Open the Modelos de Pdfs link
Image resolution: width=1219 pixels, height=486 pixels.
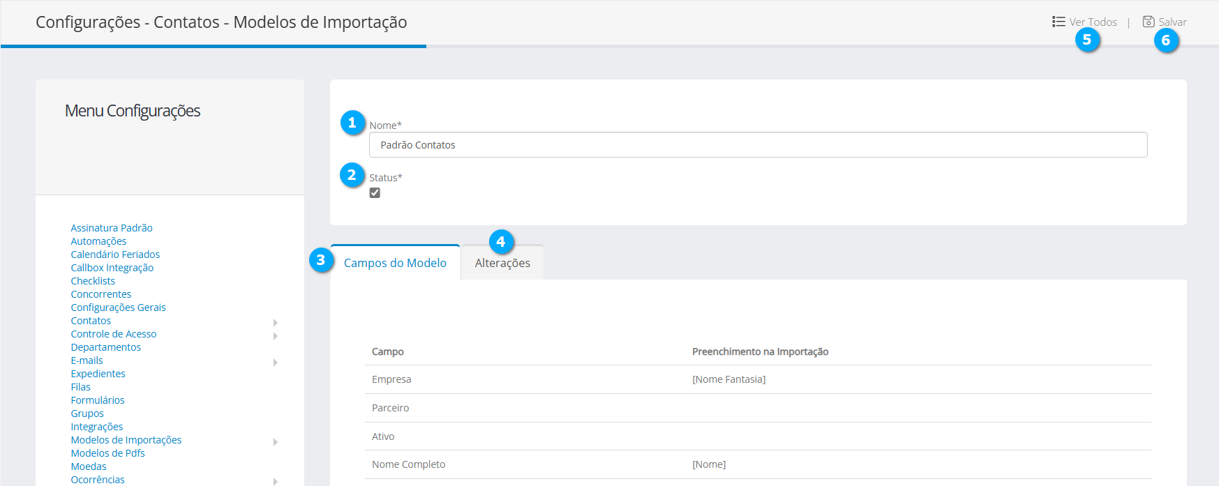tap(107, 453)
